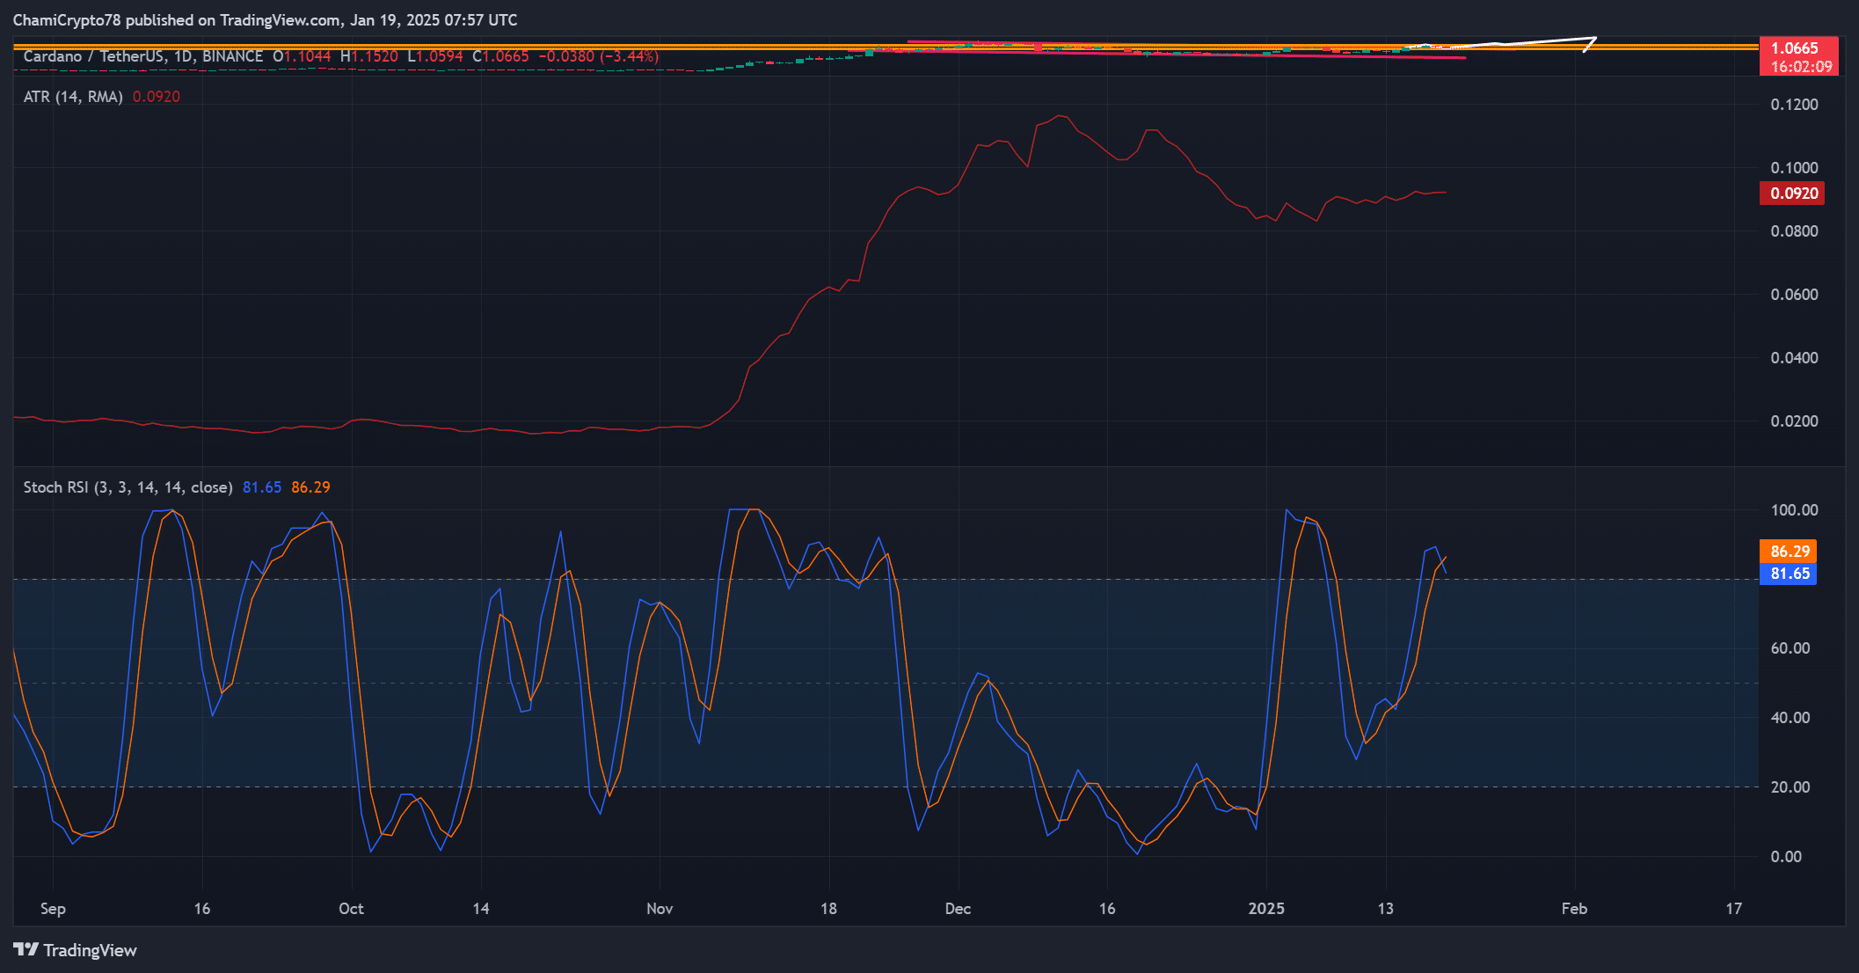This screenshot has height=973, width=1859.
Task: Click the blue 81.65 Stoch RSI tag
Action: pos(1789,574)
